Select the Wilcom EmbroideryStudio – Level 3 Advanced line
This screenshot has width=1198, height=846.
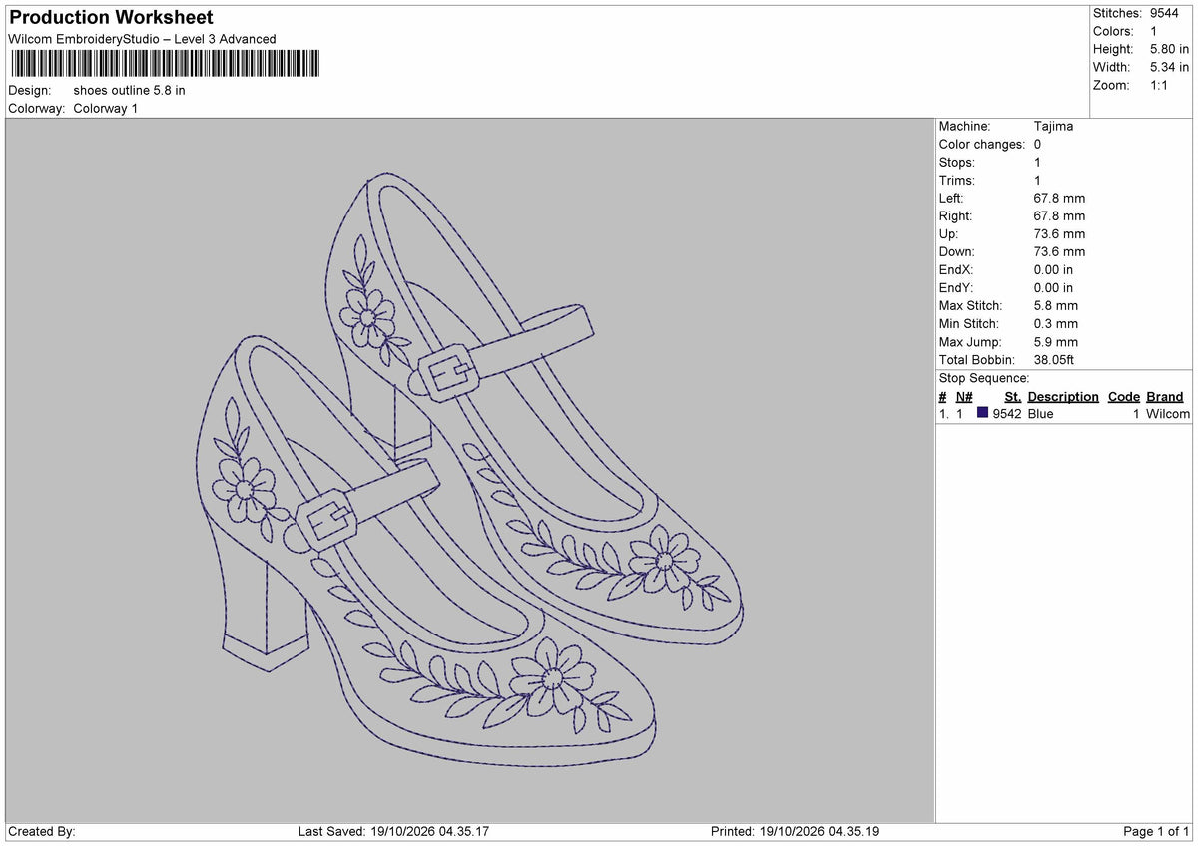click(142, 39)
